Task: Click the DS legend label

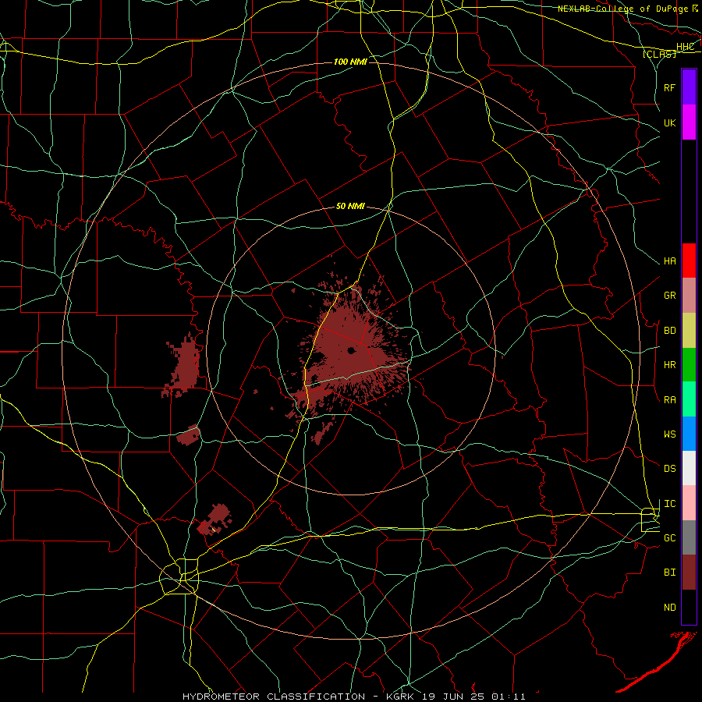Action: coord(669,469)
